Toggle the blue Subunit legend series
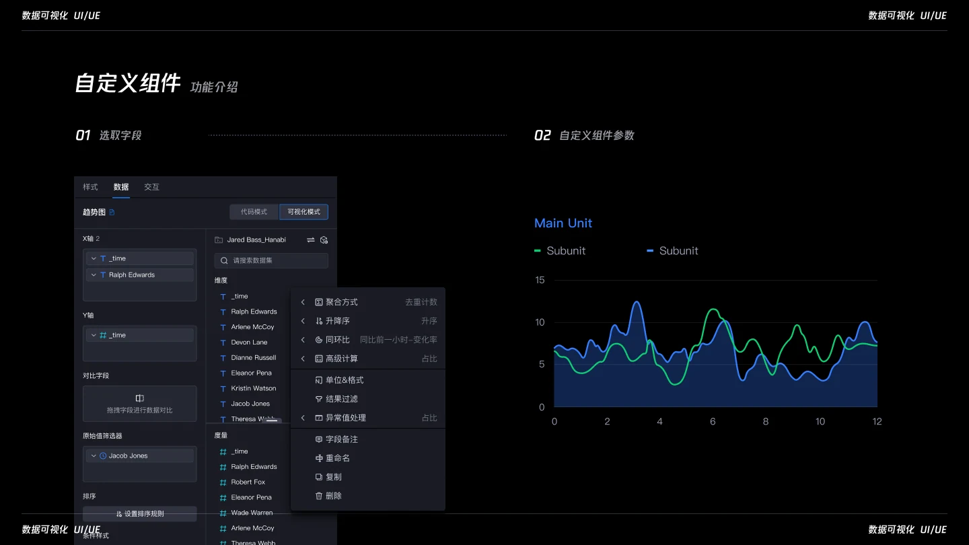 click(672, 251)
